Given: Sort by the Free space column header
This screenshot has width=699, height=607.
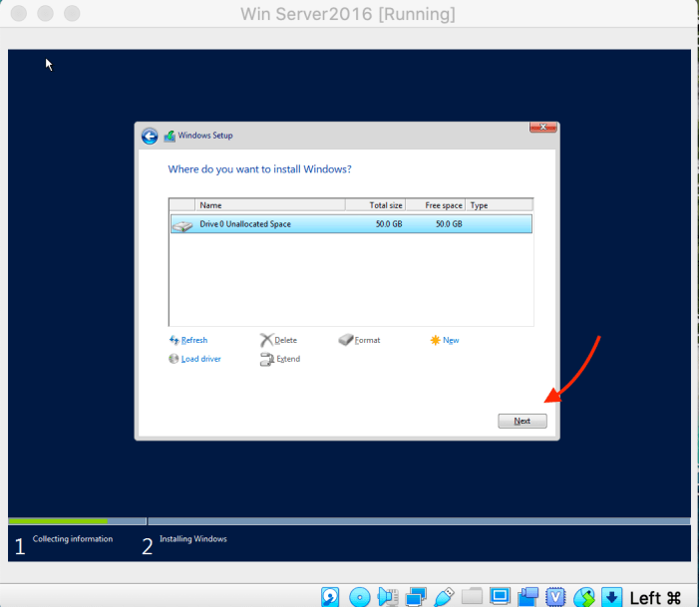Looking at the screenshot, I should (436, 205).
